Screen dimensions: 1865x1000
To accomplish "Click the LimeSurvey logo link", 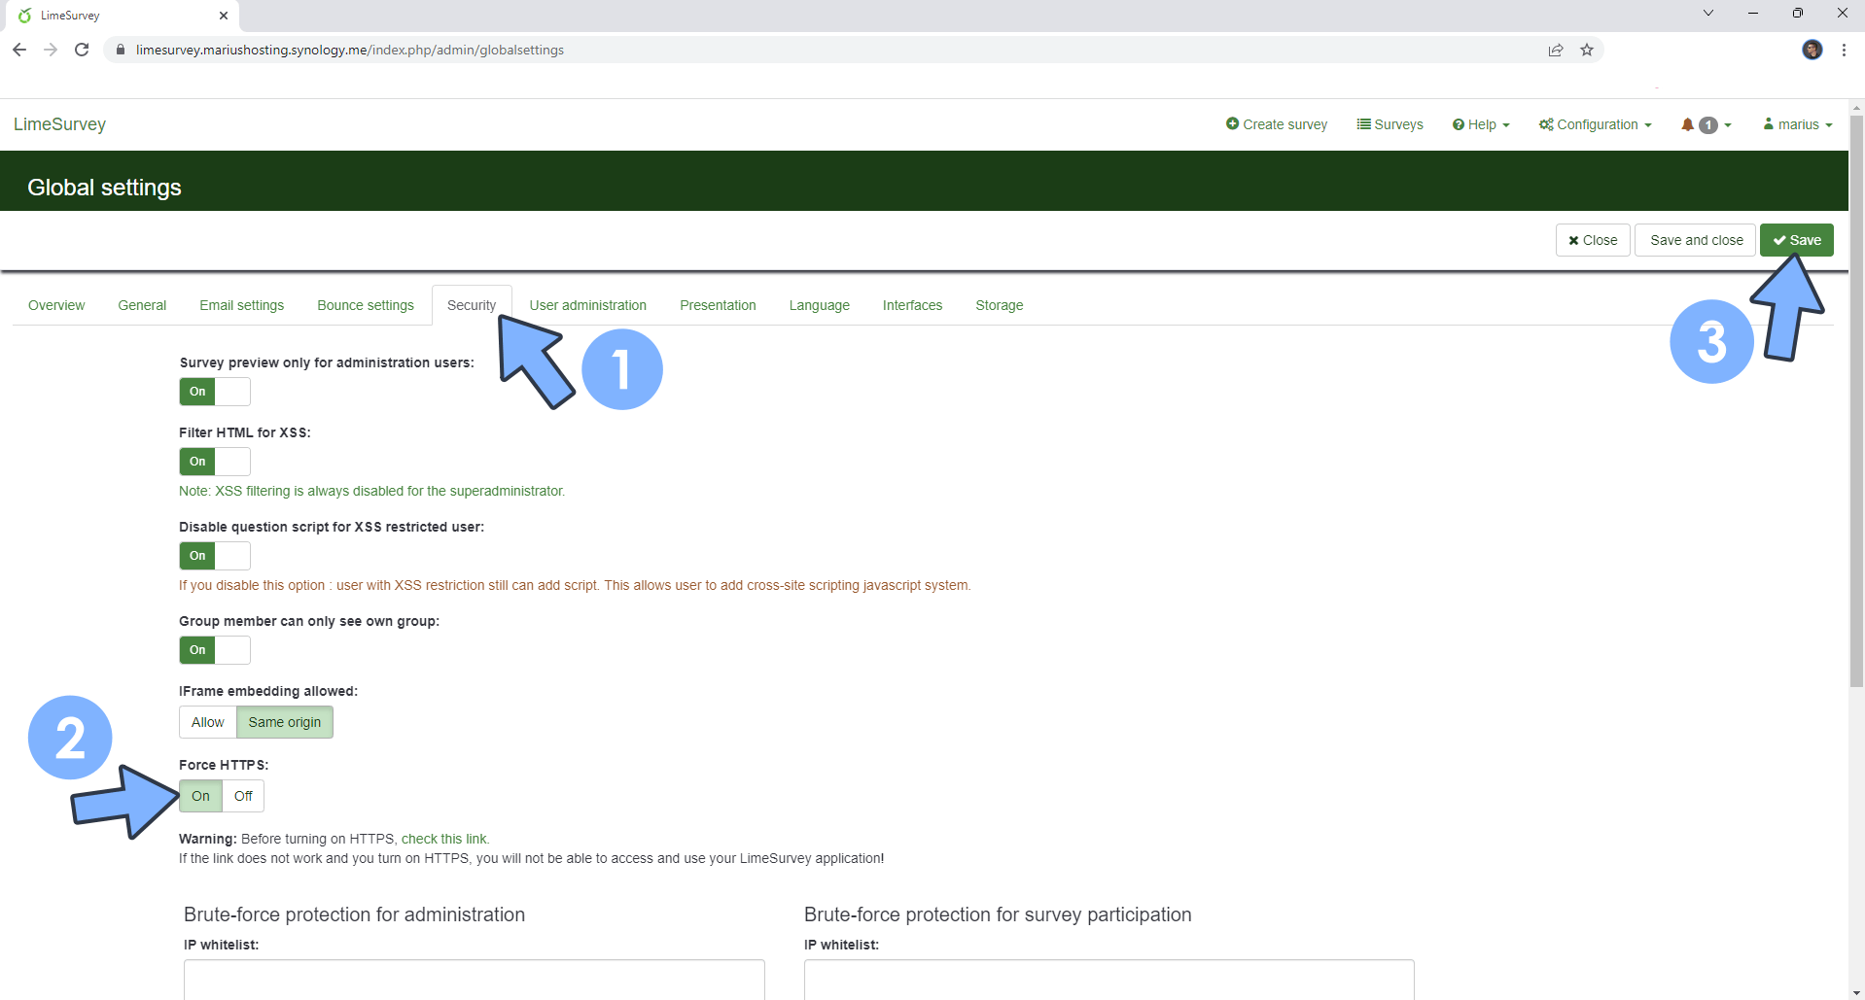I will click(59, 124).
